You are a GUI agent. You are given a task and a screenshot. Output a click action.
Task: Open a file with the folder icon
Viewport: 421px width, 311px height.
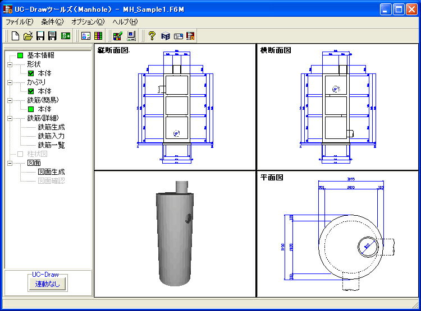pos(28,36)
